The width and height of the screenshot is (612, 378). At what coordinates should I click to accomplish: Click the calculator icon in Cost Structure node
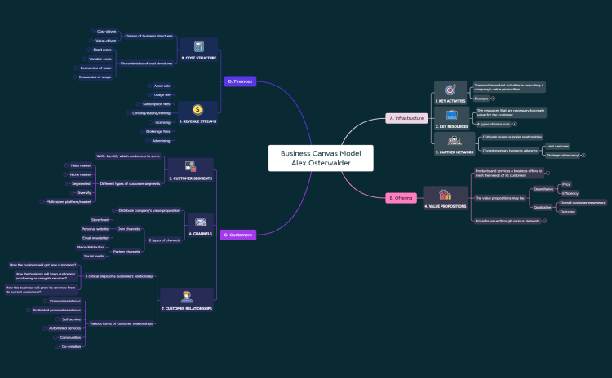(x=198, y=46)
